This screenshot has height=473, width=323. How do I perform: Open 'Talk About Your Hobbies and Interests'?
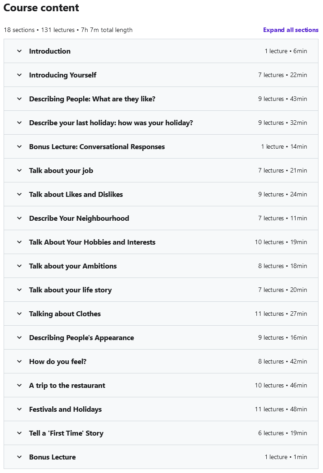point(92,242)
